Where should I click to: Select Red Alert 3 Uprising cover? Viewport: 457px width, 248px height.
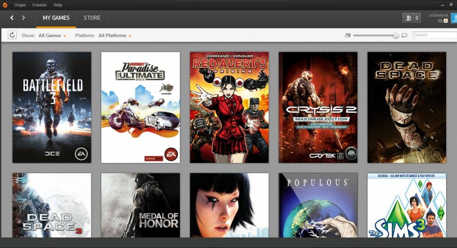click(229, 107)
